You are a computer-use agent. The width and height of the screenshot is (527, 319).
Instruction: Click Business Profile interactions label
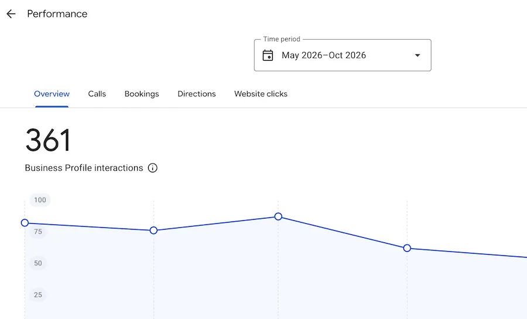pyautogui.click(x=84, y=168)
